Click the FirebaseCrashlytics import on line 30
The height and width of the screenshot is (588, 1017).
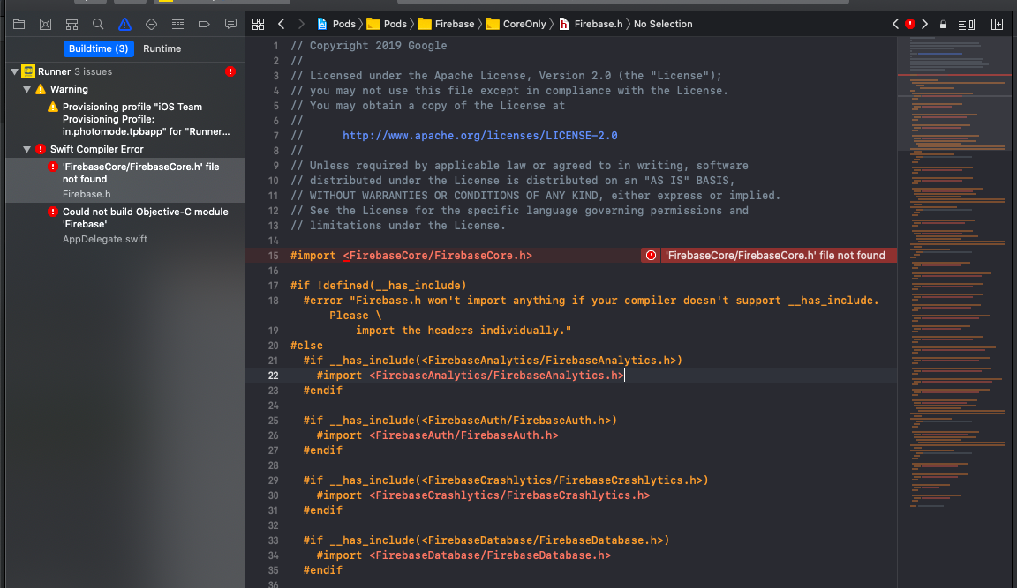pos(483,495)
